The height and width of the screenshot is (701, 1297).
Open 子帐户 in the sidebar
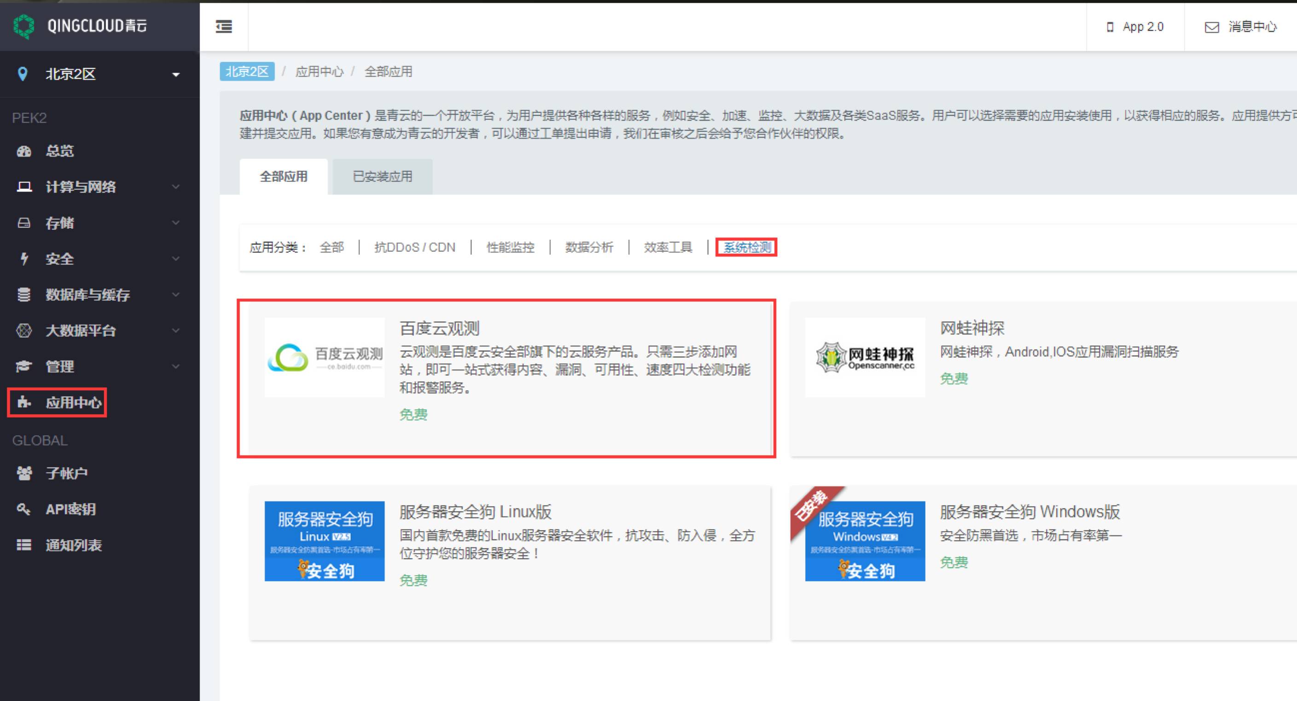(x=66, y=473)
